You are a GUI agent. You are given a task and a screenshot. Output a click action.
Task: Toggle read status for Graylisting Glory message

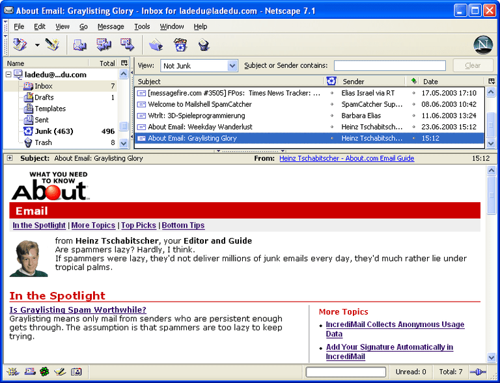click(414, 138)
